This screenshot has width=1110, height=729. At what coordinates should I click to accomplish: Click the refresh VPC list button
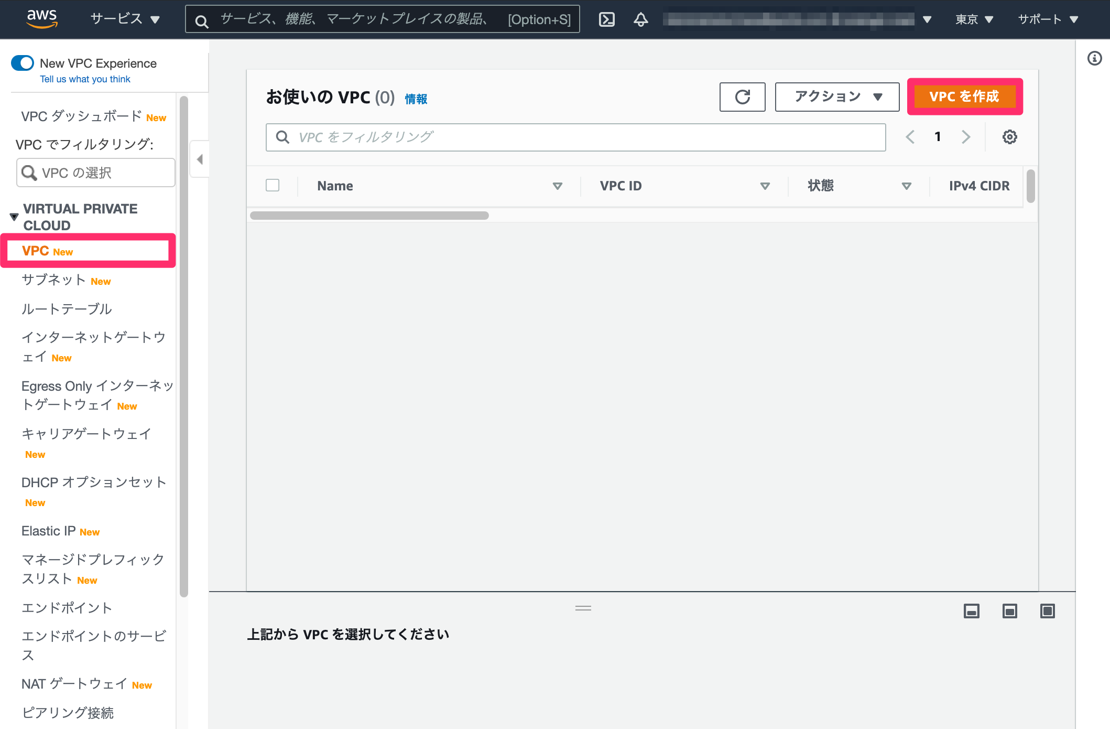[742, 97]
